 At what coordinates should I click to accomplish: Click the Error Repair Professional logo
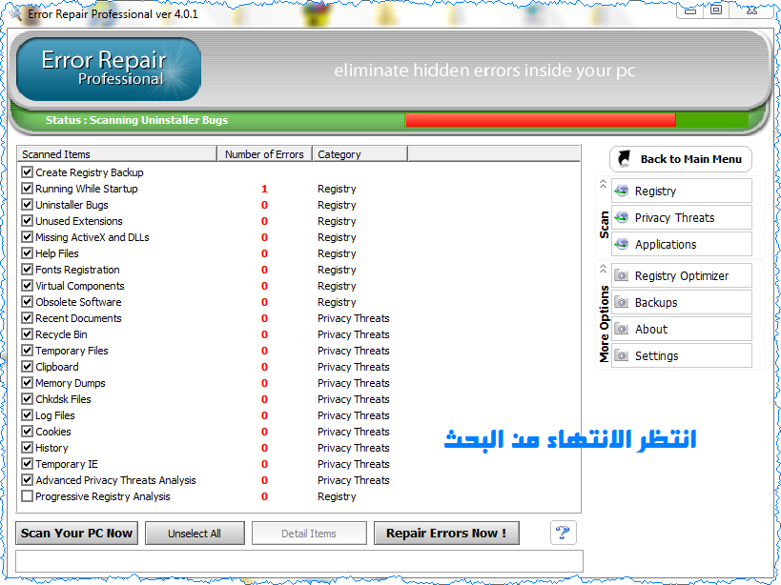coord(109,70)
